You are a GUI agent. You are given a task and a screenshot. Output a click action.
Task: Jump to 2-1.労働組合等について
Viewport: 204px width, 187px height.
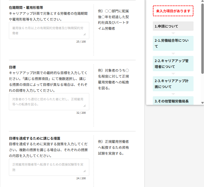click(173, 43)
